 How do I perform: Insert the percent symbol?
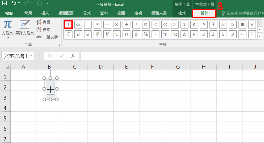point(146,34)
